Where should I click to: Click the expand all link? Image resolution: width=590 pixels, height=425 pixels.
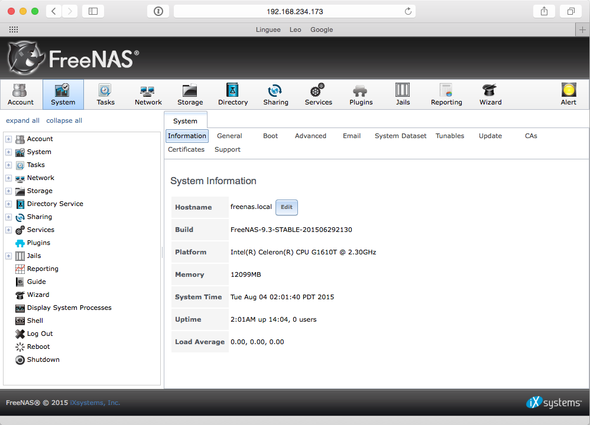tap(22, 120)
